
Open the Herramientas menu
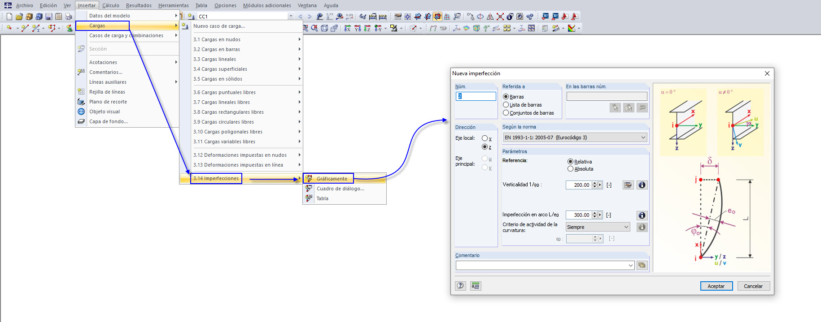[173, 5]
